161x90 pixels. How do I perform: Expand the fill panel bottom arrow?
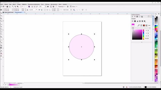142,42
